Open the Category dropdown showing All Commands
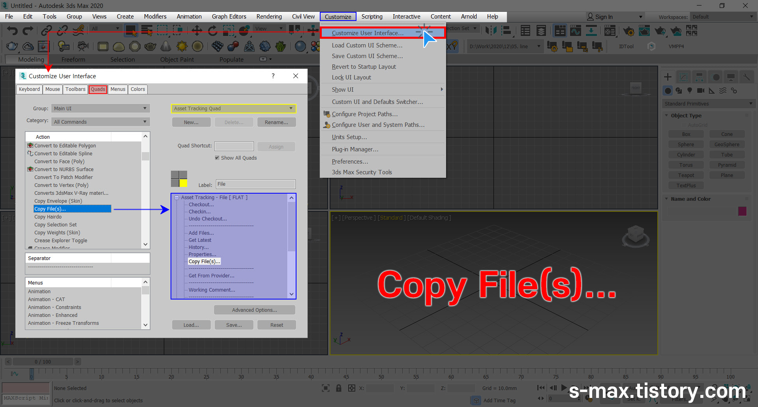The image size is (758, 407). [x=101, y=122]
